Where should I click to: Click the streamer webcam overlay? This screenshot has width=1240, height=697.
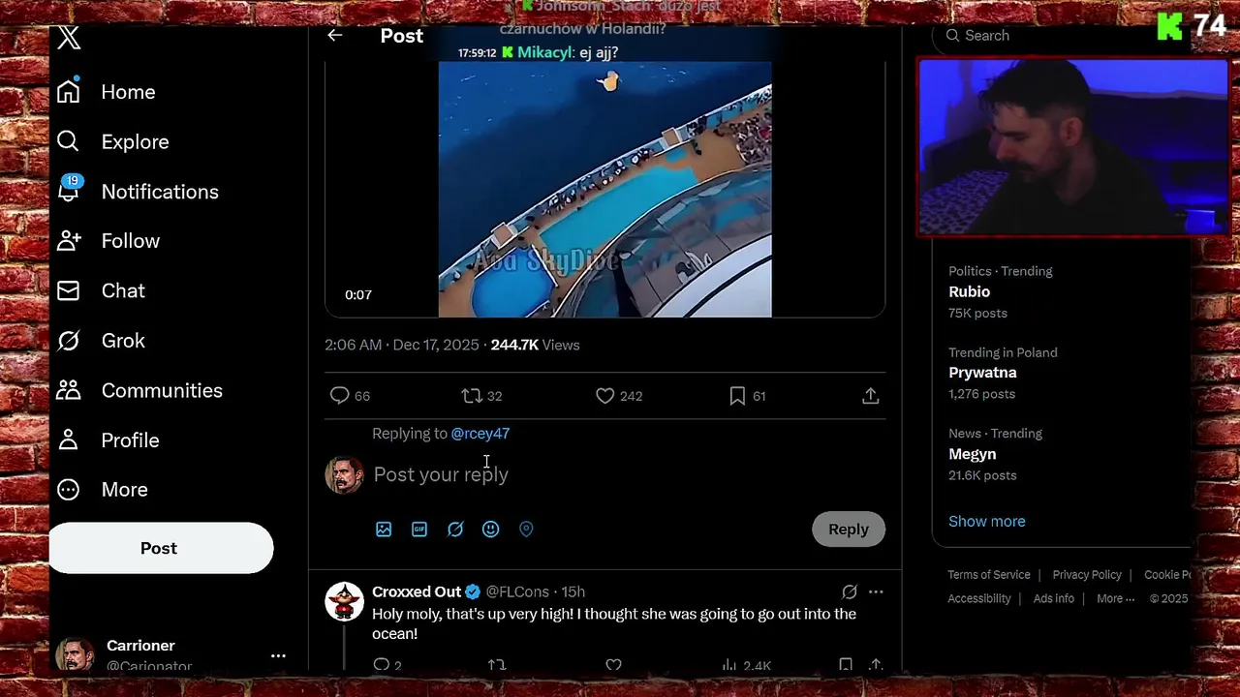point(1073,148)
